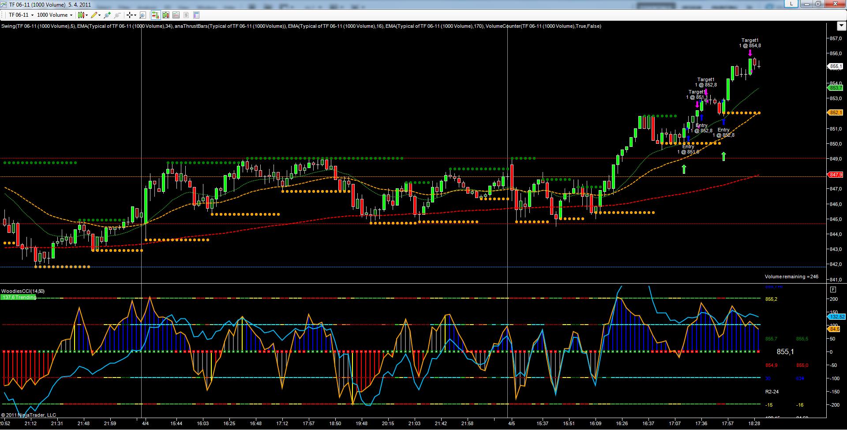
Task: Open the Data Series candlestick icon
Action: 166,15
